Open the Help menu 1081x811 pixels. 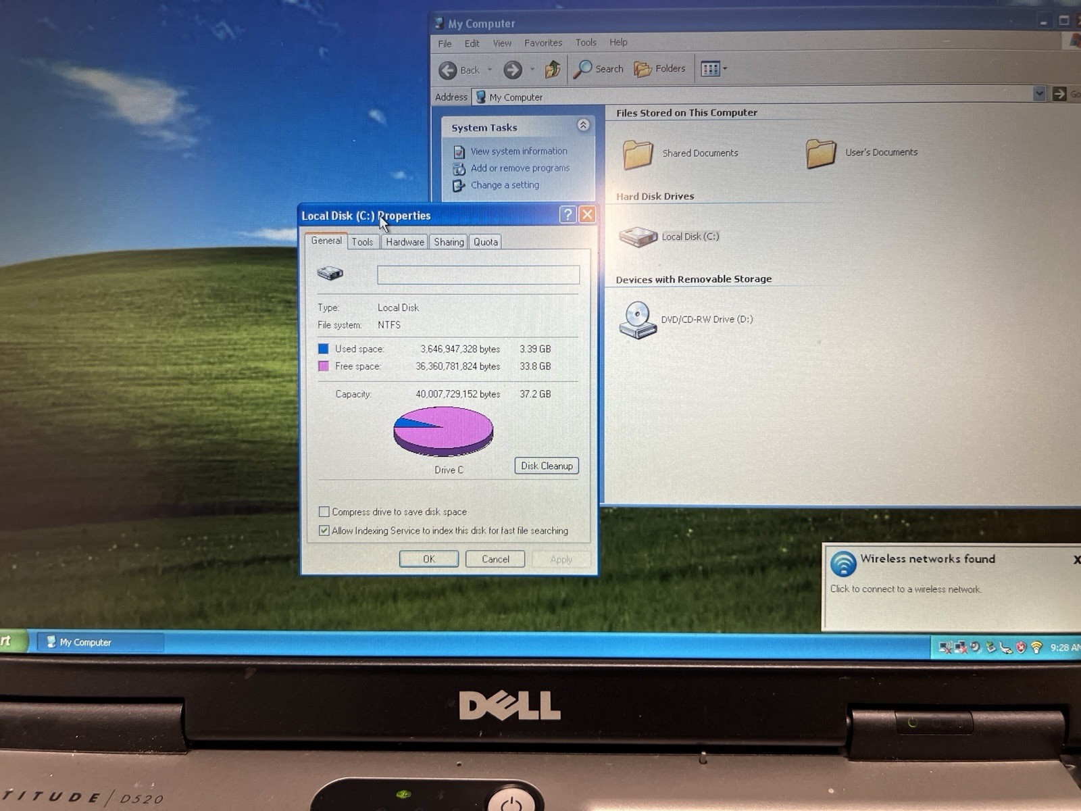click(618, 42)
